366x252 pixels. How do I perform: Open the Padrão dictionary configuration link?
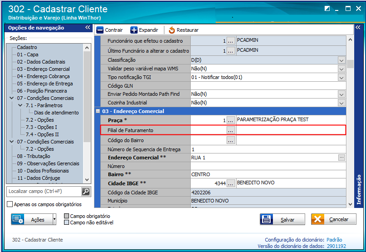tap(334, 240)
